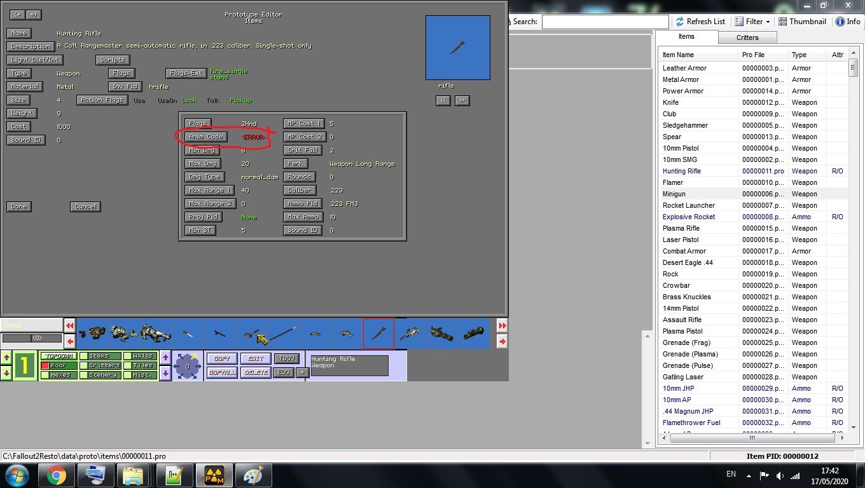Select Explosive Rocket row in list
Image resolution: width=865 pixels, height=488 pixels.
(x=754, y=217)
